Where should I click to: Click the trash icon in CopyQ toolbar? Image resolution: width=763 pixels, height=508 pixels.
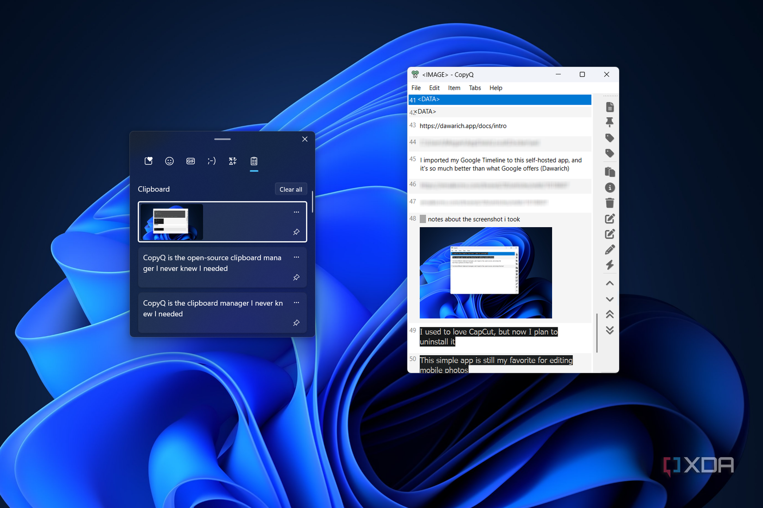(x=609, y=203)
